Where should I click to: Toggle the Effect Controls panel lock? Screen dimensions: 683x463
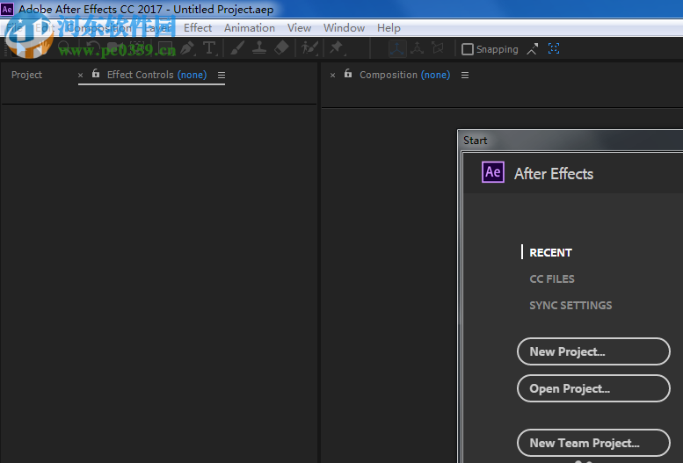coord(96,74)
